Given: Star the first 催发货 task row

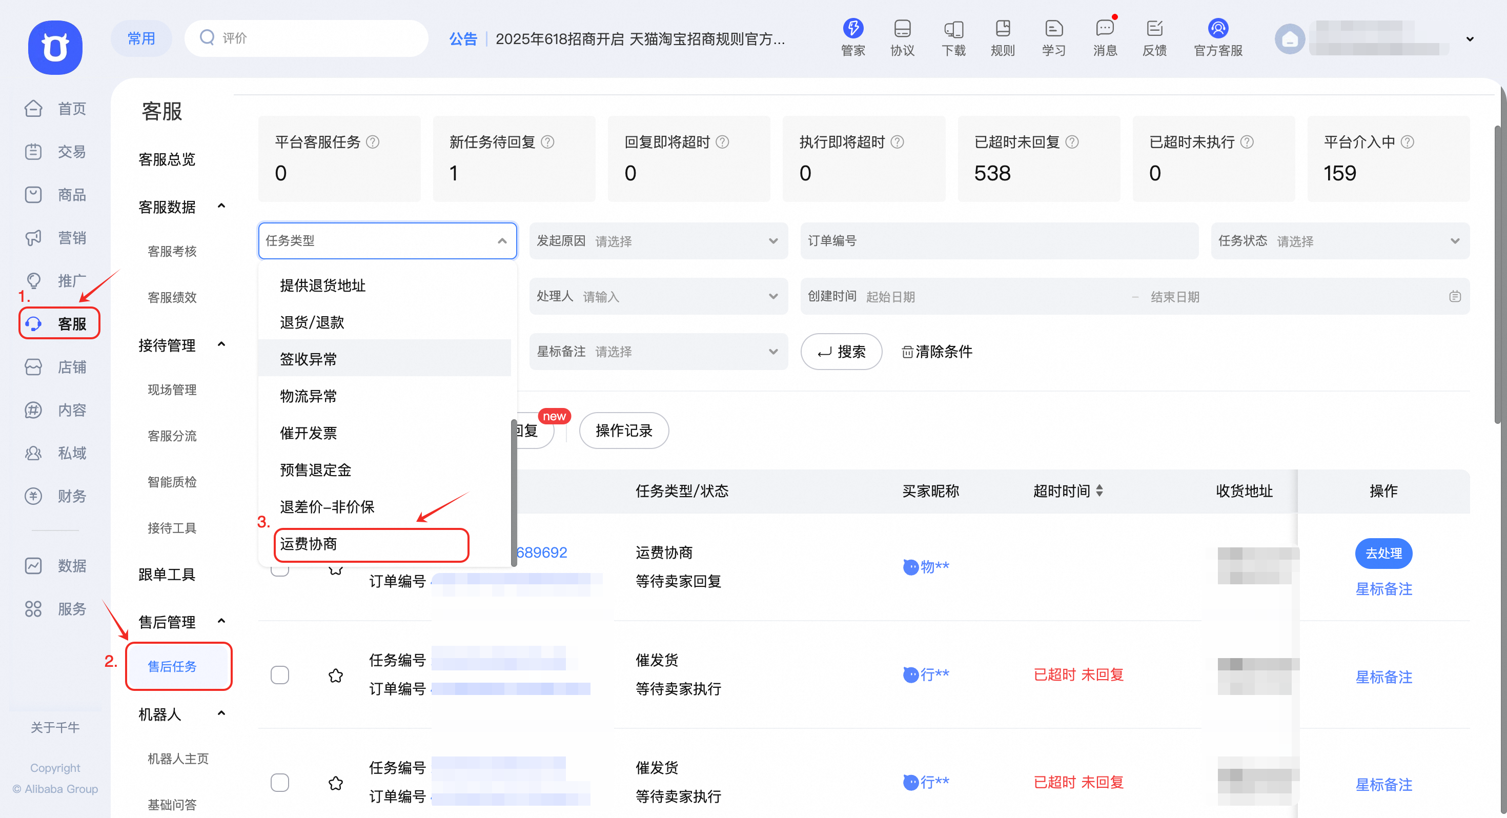Looking at the screenshot, I should (336, 675).
